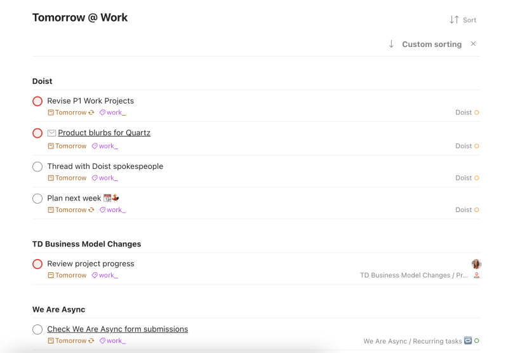Image resolution: width=508 pixels, height=353 pixels.
Task: Open the Plan next week task
Action: (74, 198)
